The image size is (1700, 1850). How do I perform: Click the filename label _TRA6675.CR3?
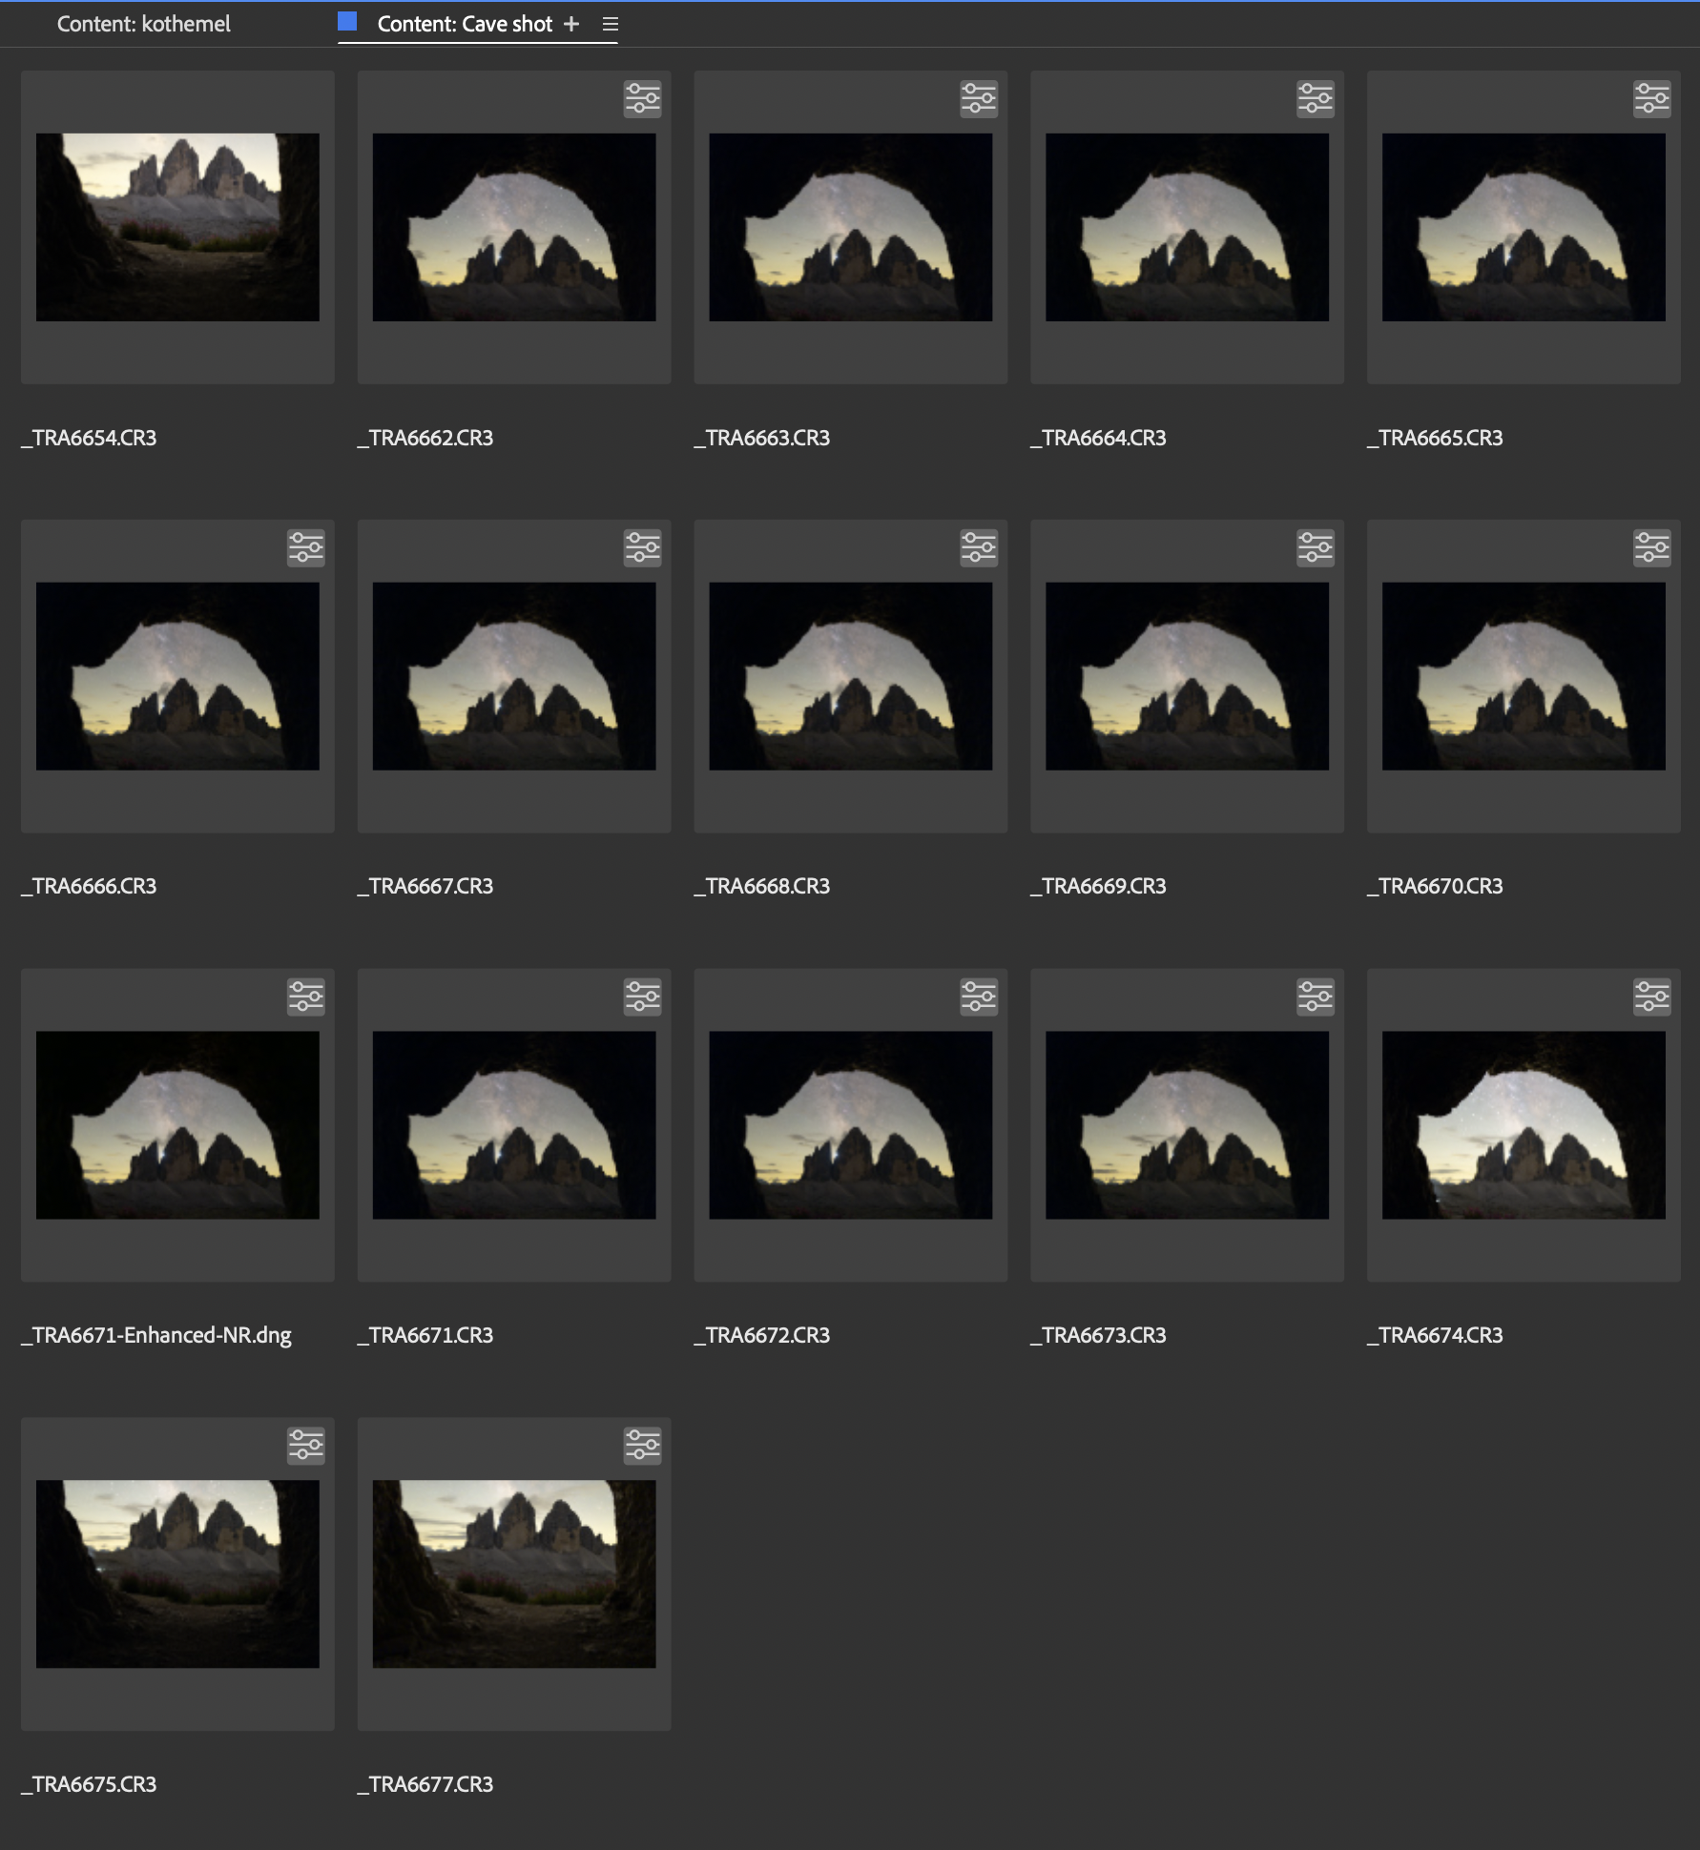tap(89, 1784)
